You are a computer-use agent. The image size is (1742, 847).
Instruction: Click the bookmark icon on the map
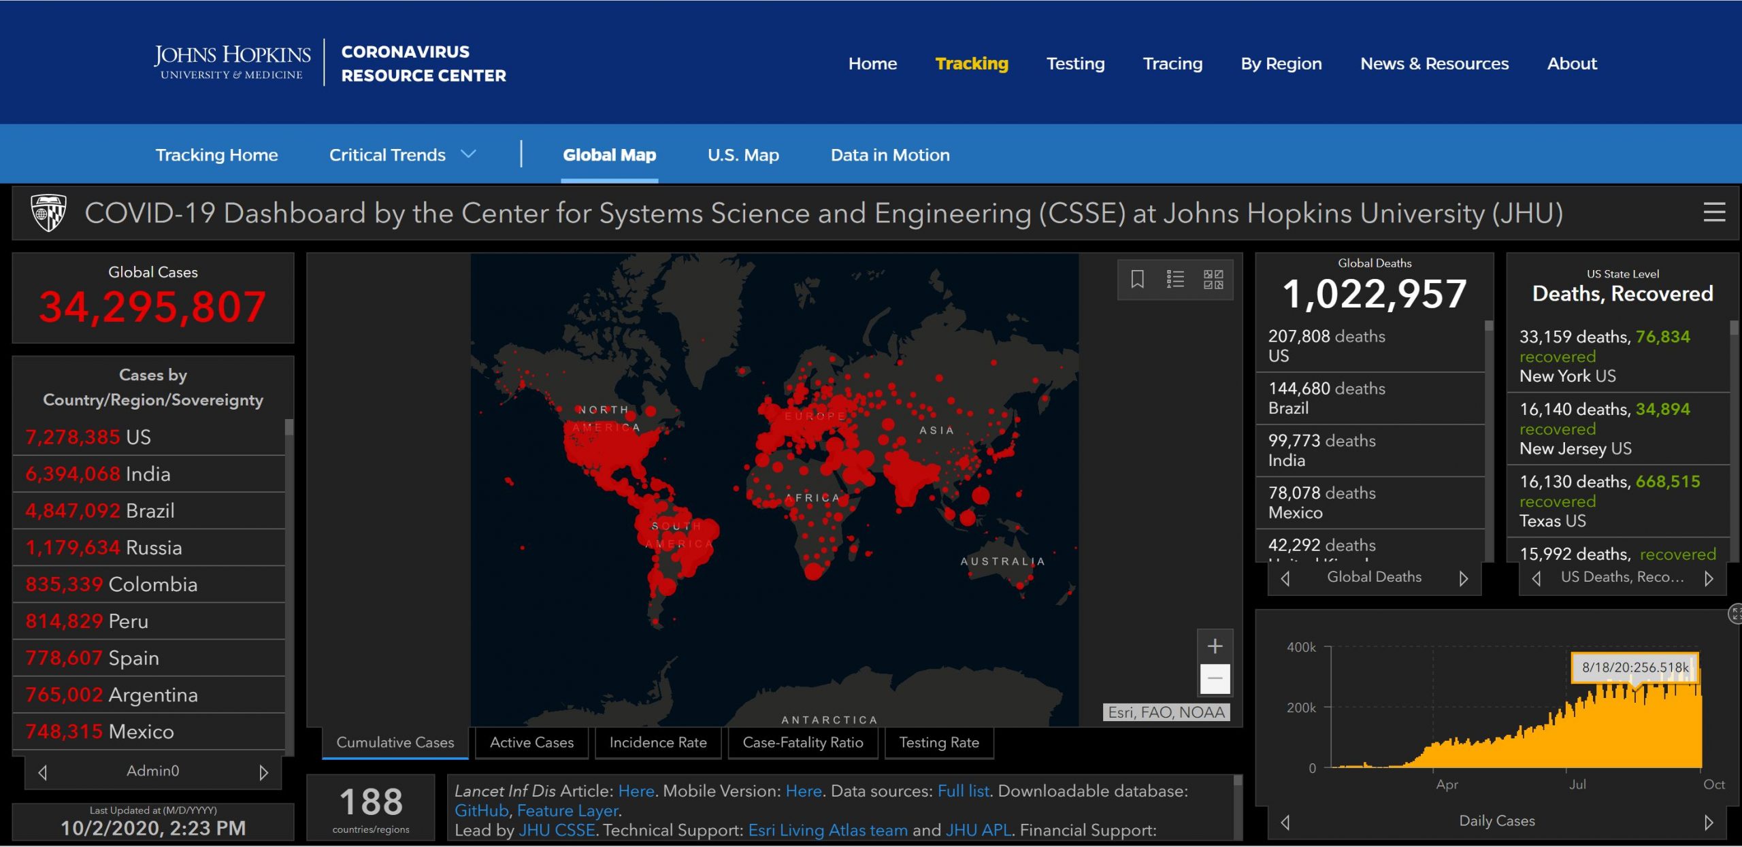[x=1137, y=279]
